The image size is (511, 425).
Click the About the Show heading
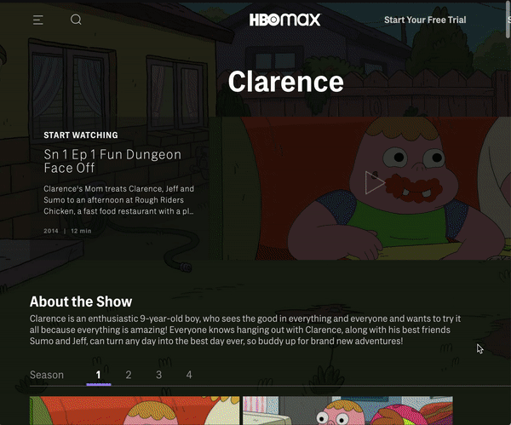[81, 302]
